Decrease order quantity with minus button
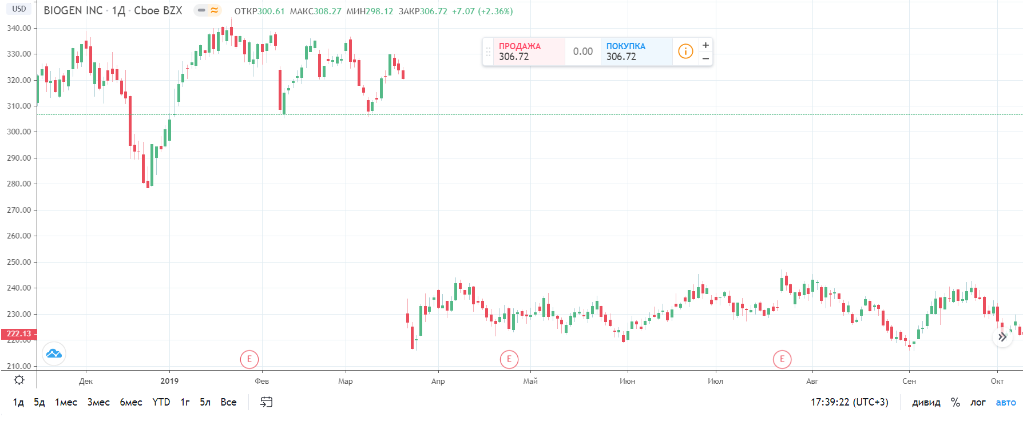The height and width of the screenshot is (429, 1023). (705, 58)
